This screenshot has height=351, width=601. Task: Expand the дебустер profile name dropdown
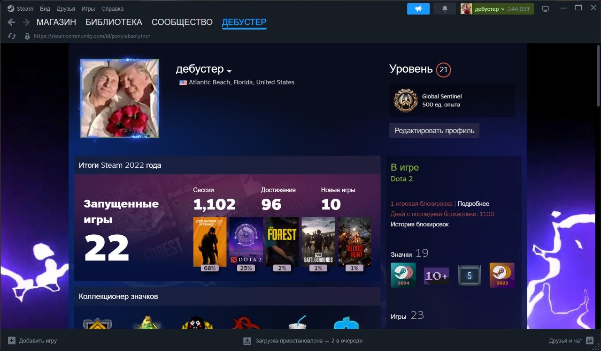(229, 71)
